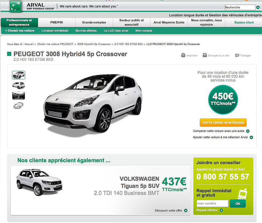The height and width of the screenshot is (223, 262).
Task: Click the 450€ TTC/mois price badge
Action: point(223,100)
